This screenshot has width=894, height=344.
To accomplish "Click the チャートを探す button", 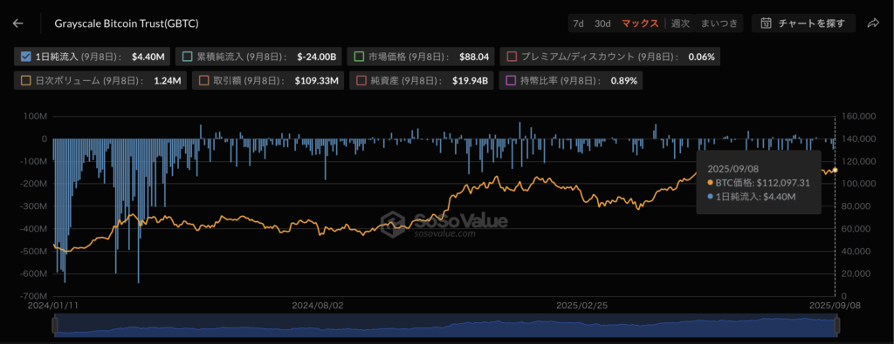I will [803, 24].
